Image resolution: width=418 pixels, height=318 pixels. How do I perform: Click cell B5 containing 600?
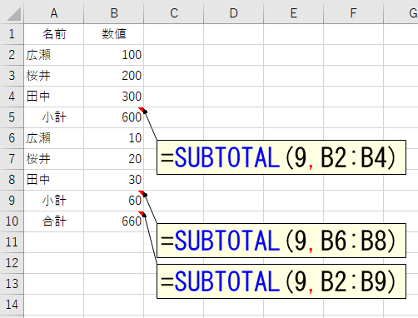114,117
